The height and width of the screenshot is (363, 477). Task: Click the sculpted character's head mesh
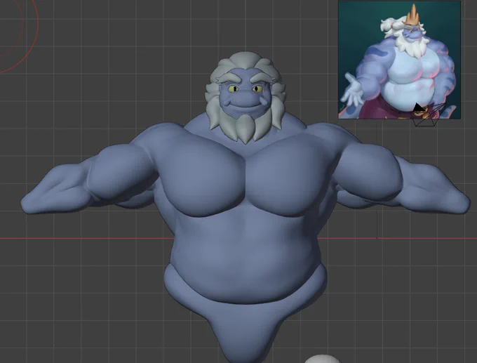click(x=246, y=98)
